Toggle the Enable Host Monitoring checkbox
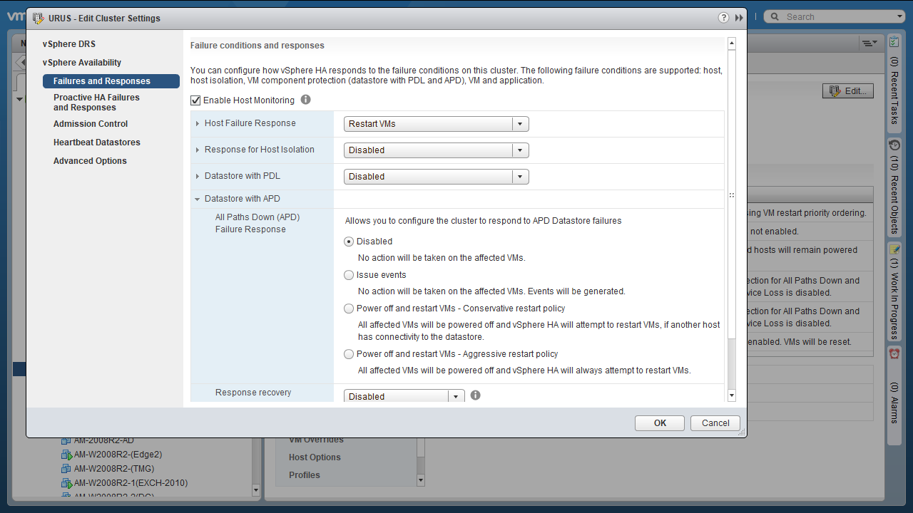This screenshot has width=913, height=513. point(195,100)
